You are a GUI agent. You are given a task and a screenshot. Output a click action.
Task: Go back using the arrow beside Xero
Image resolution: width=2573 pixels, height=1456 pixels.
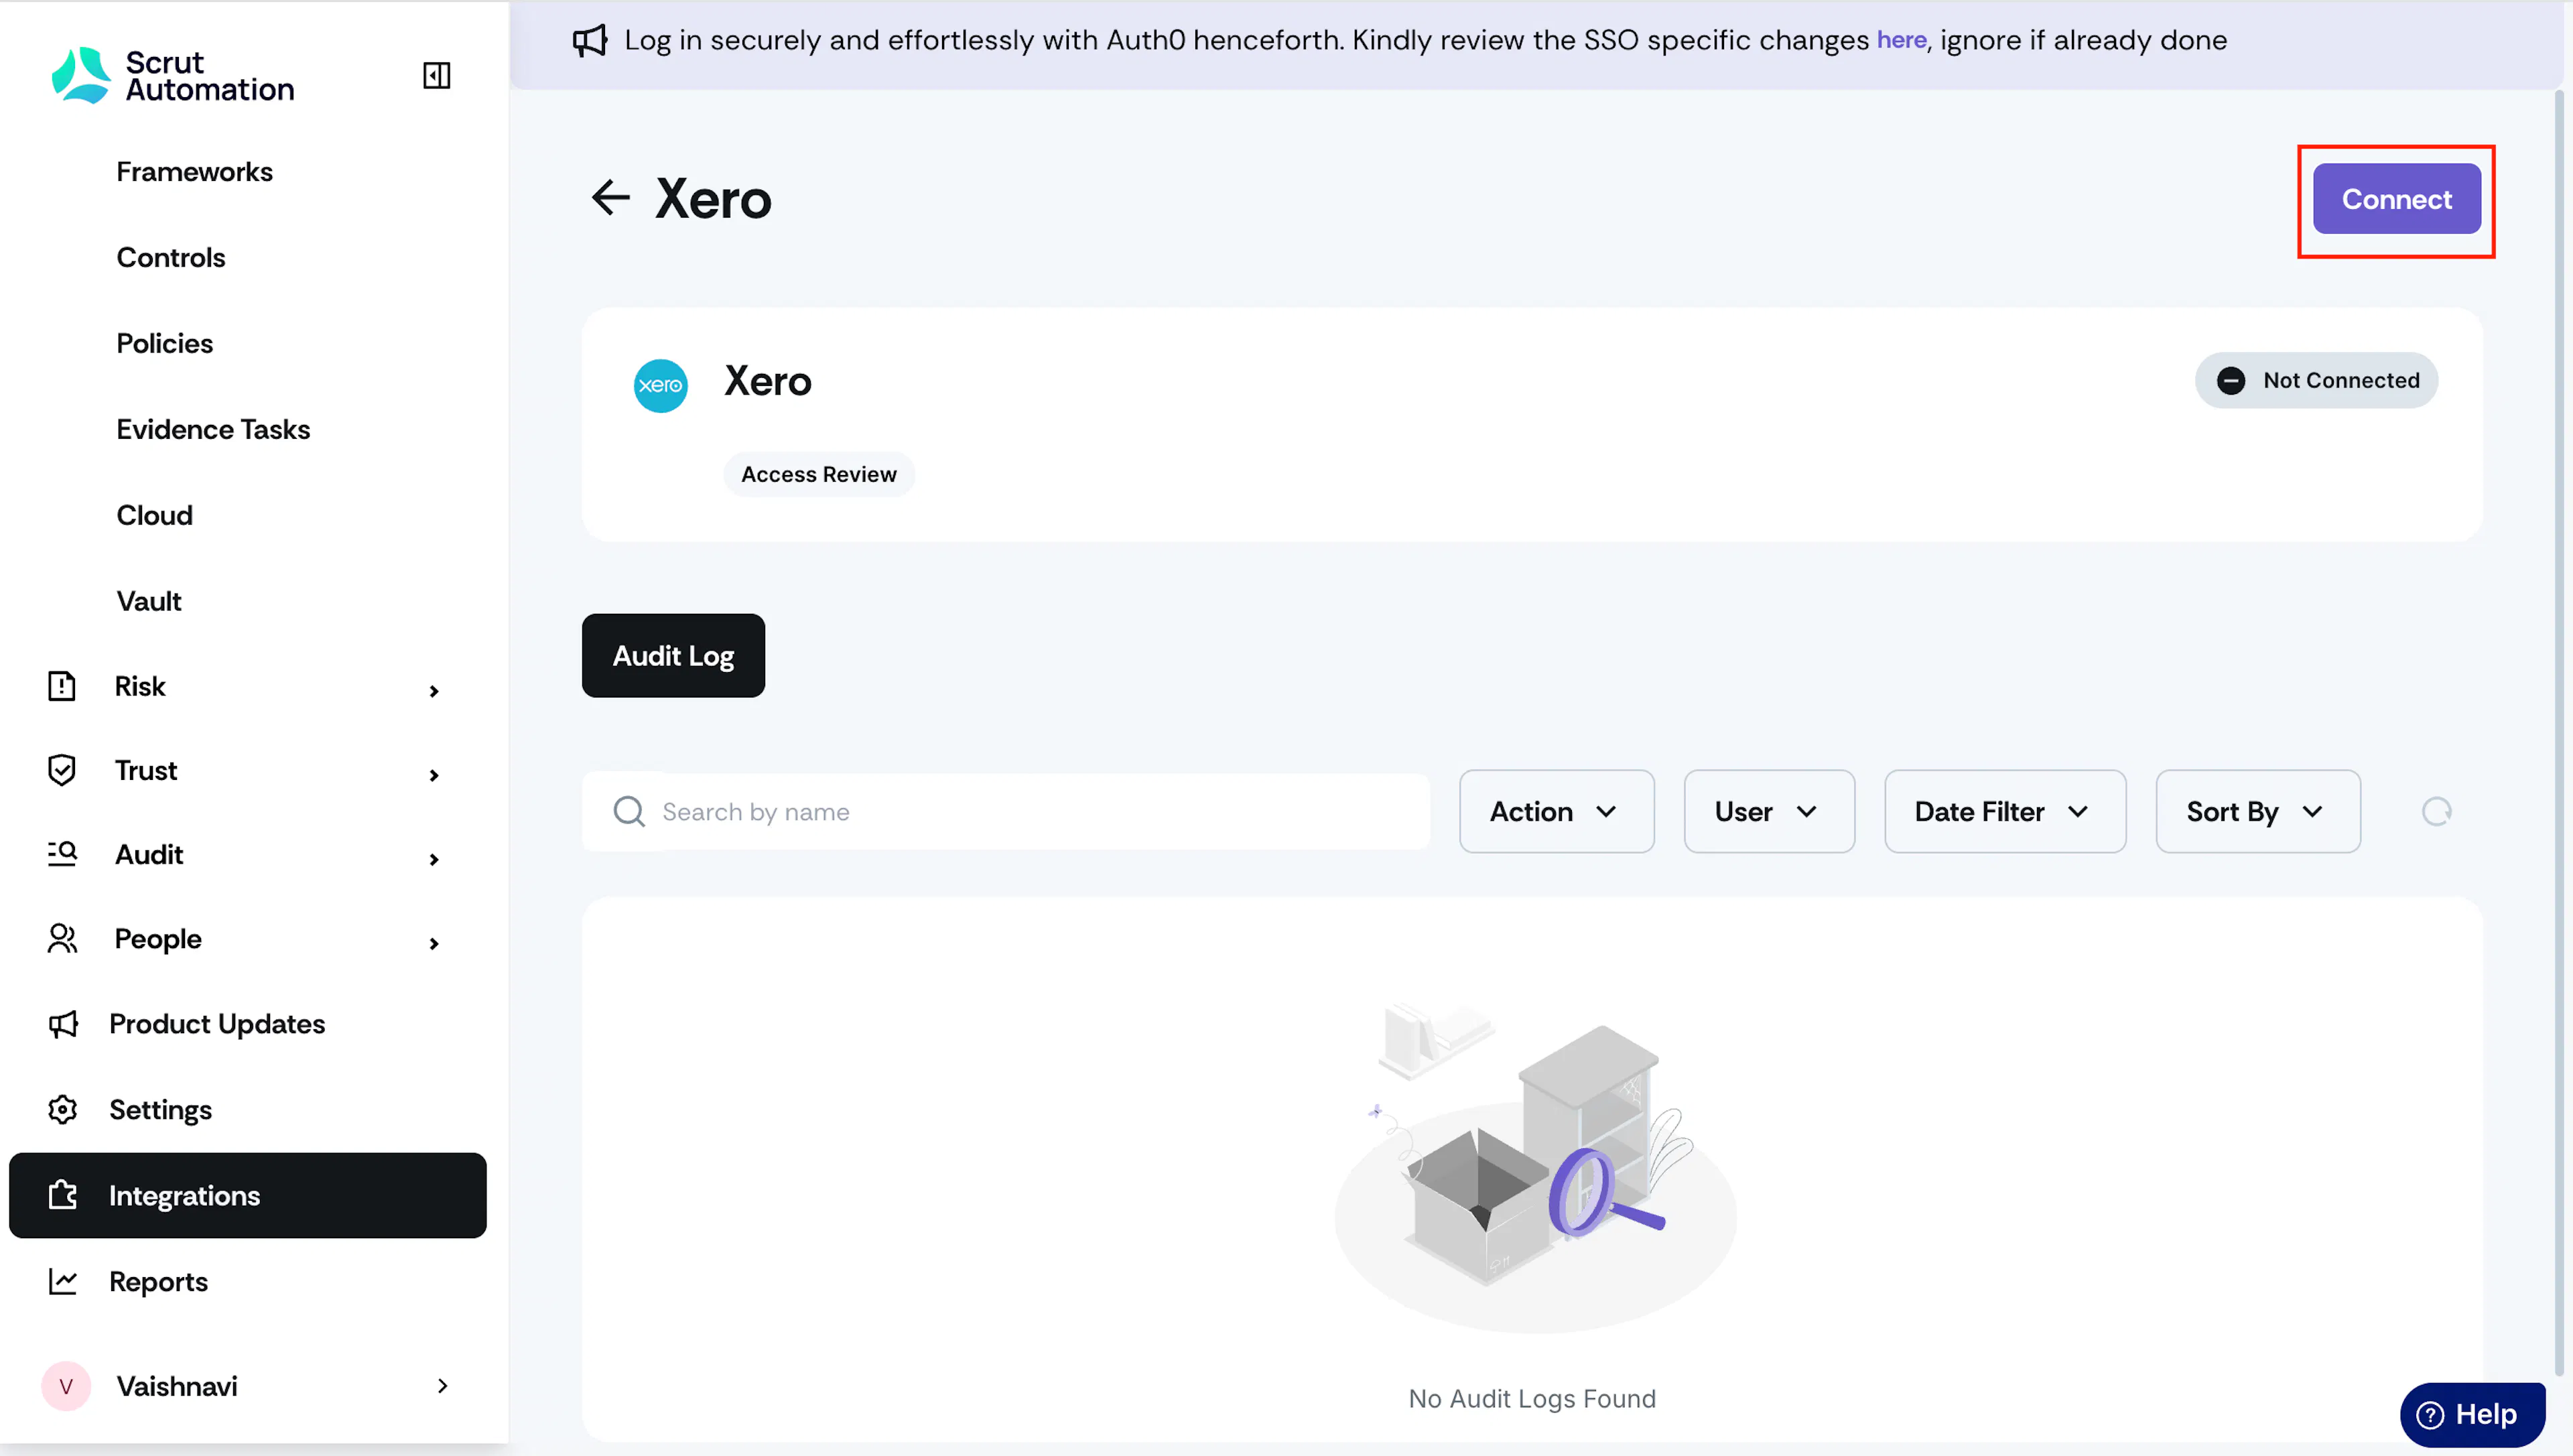(x=610, y=198)
